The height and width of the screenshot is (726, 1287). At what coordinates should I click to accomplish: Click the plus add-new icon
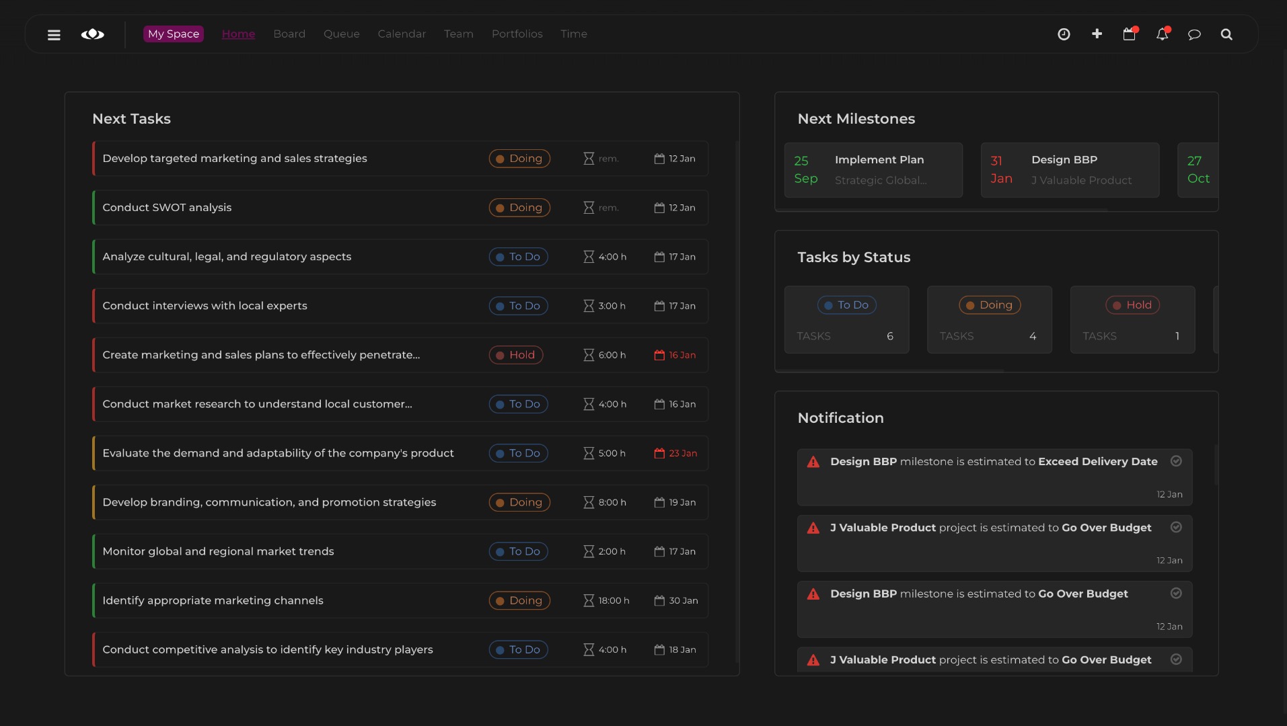(1097, 34)
